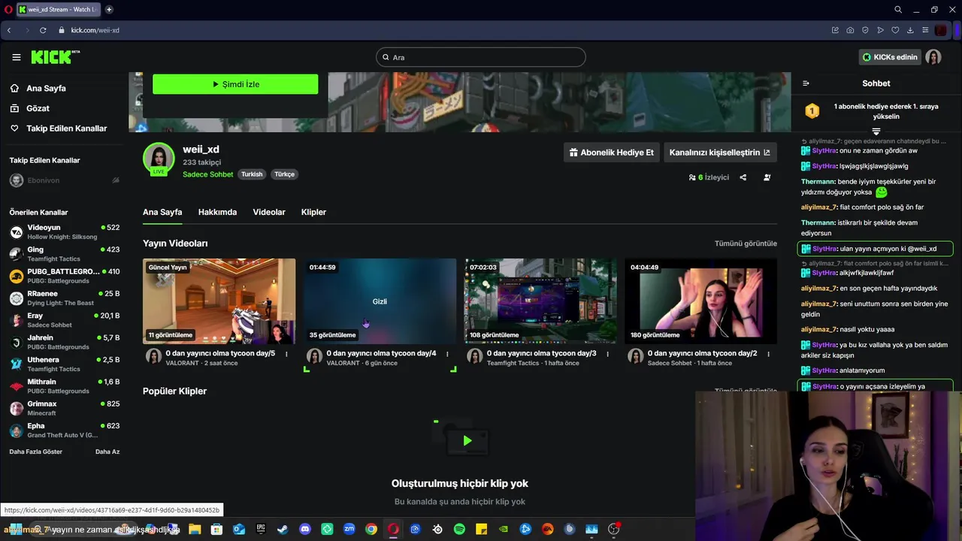The height and width of the screenshot is (541, 962).
Task: Expand the pinned chat banner chevron
Action: click(876, 131)
